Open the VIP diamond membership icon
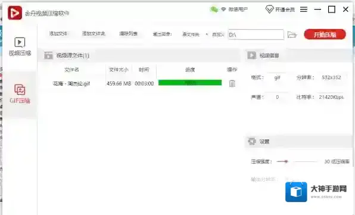This screenshot has height=215, width=355. coord(269,10)
